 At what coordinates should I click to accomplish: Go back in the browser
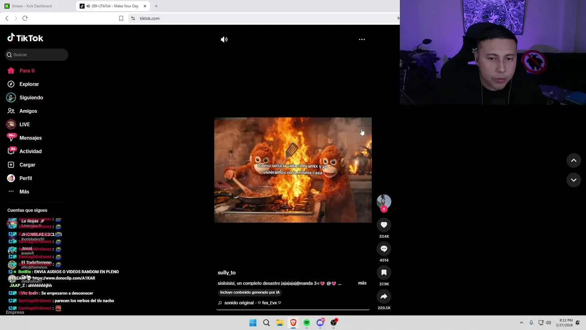point(6,18)
